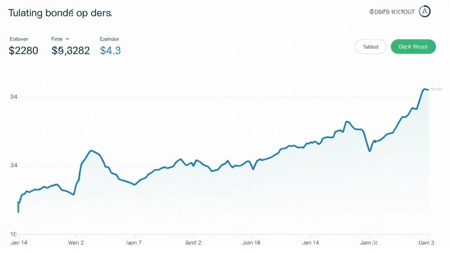Viewport: 450px width, 253px height.
Task: Select the "Dant 3" axis date label
Action: point(426,242)
